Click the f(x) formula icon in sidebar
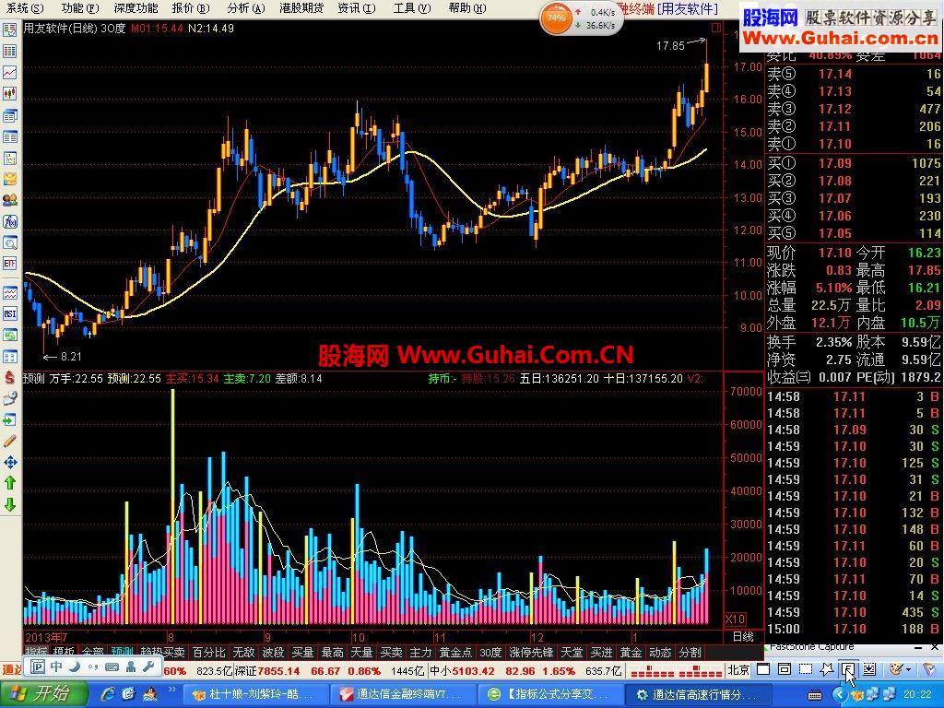Image resolution: width=944 pixels, height=708 pixels. pos(9,221)
